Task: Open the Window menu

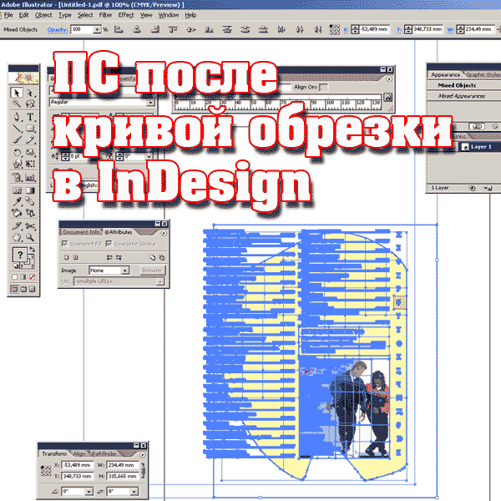Action: pyautogui.click(x=169, y=15)
